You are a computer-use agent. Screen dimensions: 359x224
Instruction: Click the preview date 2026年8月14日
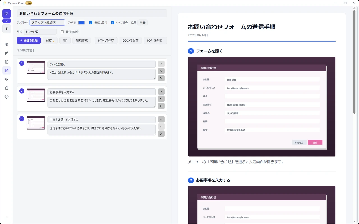198,35
